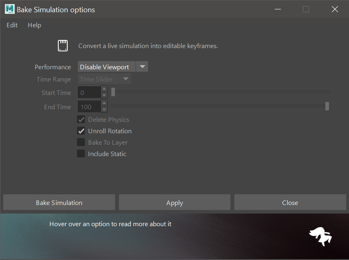Expand the Time Range dropdown

126,79
